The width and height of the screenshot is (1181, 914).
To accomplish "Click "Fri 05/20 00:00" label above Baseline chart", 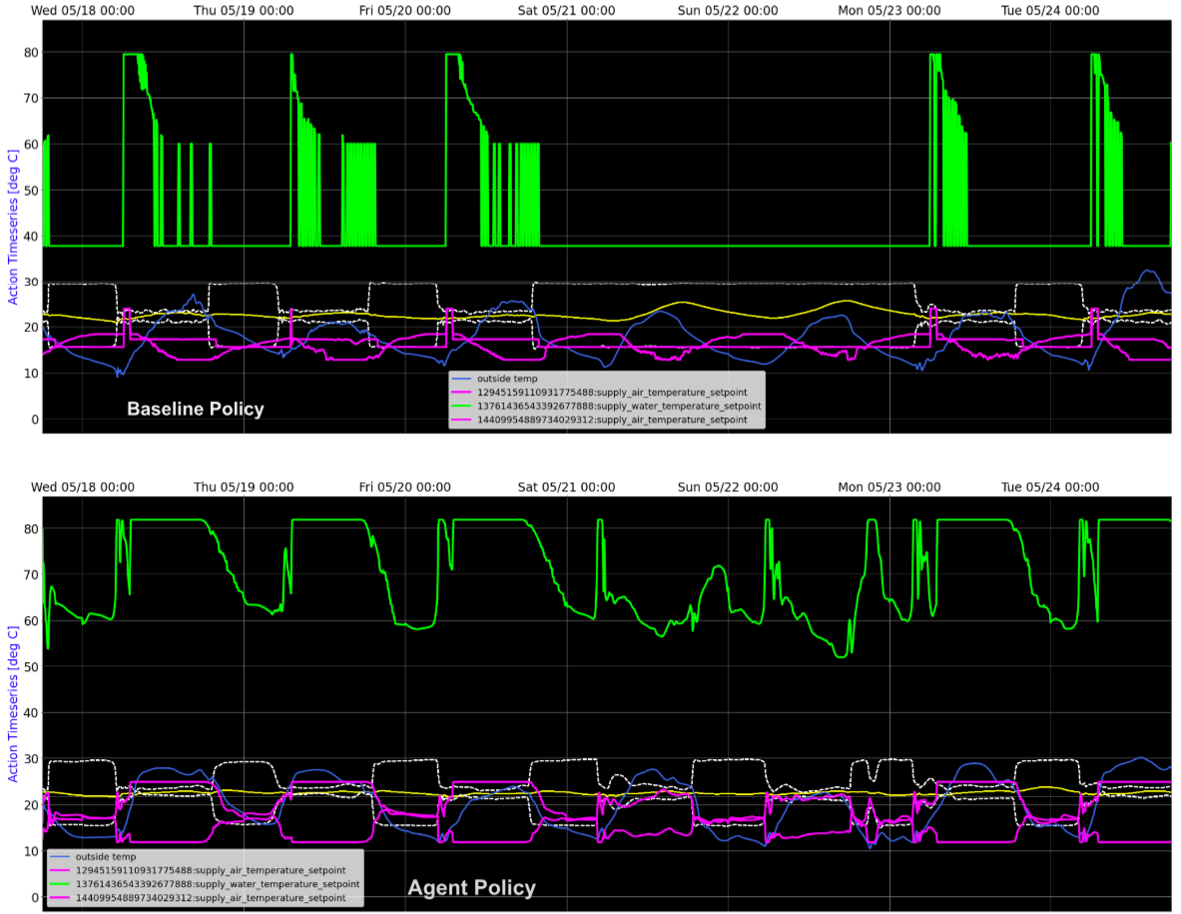I will pyautogui.click(x=404, y=11).
